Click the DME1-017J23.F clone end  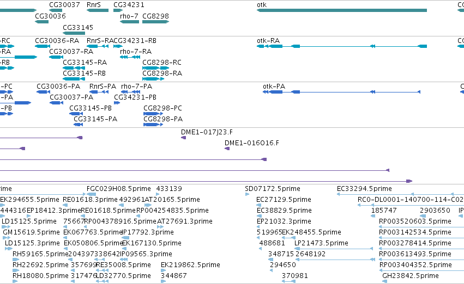point(183,138)
